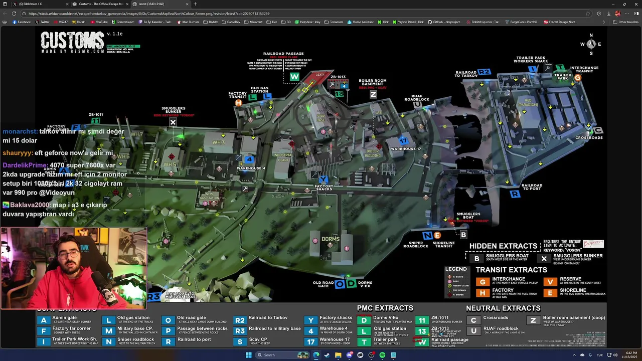Close the latest (3840×2160) tab

187,4
